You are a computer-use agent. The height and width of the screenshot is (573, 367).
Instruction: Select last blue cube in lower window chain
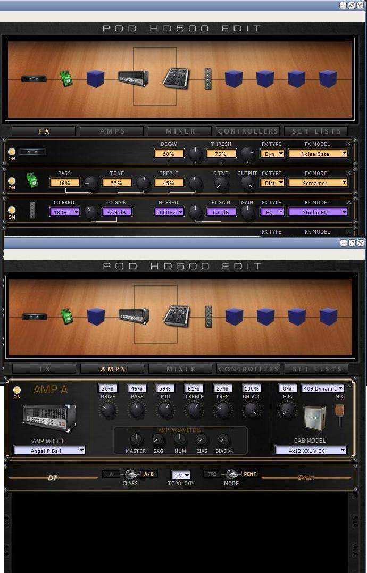329,317
